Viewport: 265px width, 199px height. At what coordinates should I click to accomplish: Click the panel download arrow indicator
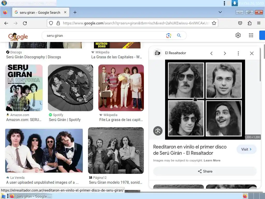click(234, 3)
